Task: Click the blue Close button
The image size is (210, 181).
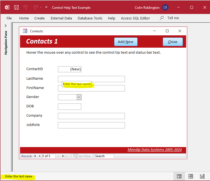Action: (x=173, y=42)
